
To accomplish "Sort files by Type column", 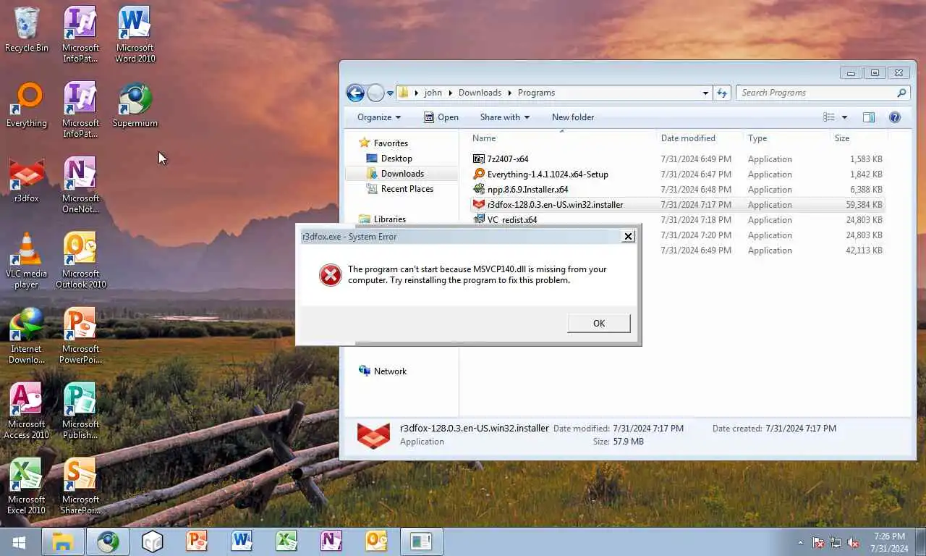I will pyautogui.click(x=786, y=138).
